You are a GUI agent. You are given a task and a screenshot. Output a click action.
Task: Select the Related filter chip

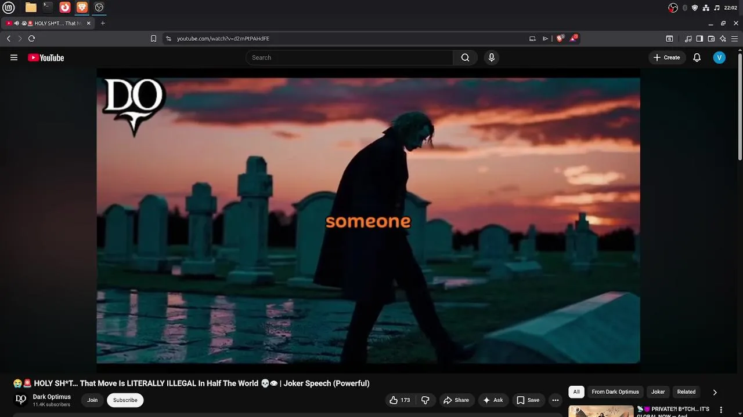pos(686,392)
